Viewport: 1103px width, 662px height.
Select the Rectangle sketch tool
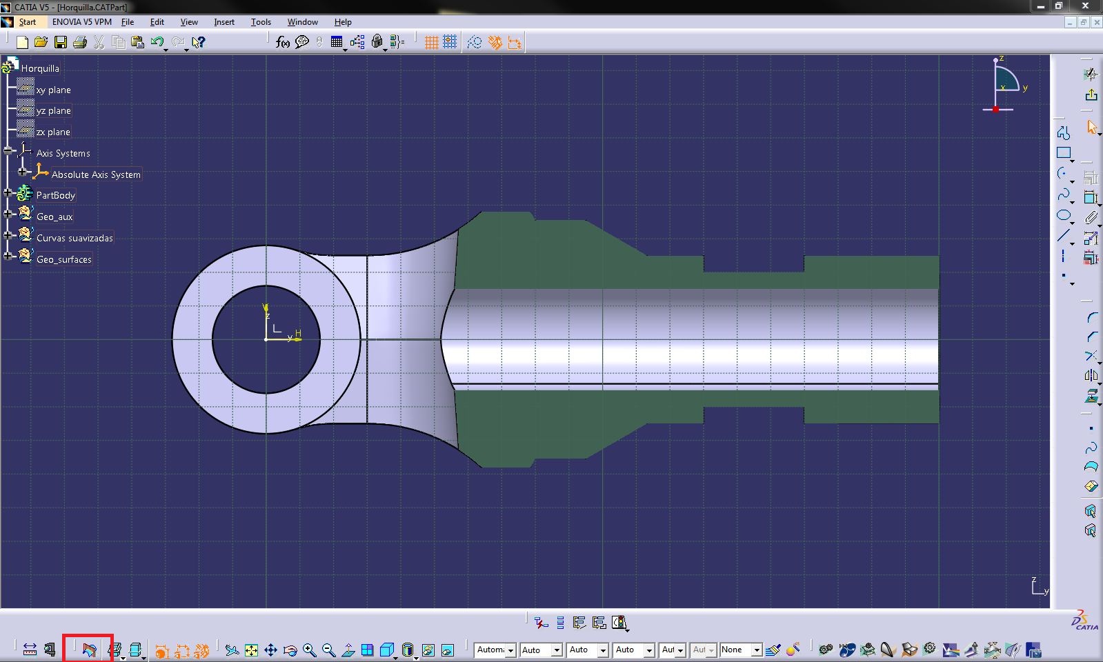coord(1064,153)
